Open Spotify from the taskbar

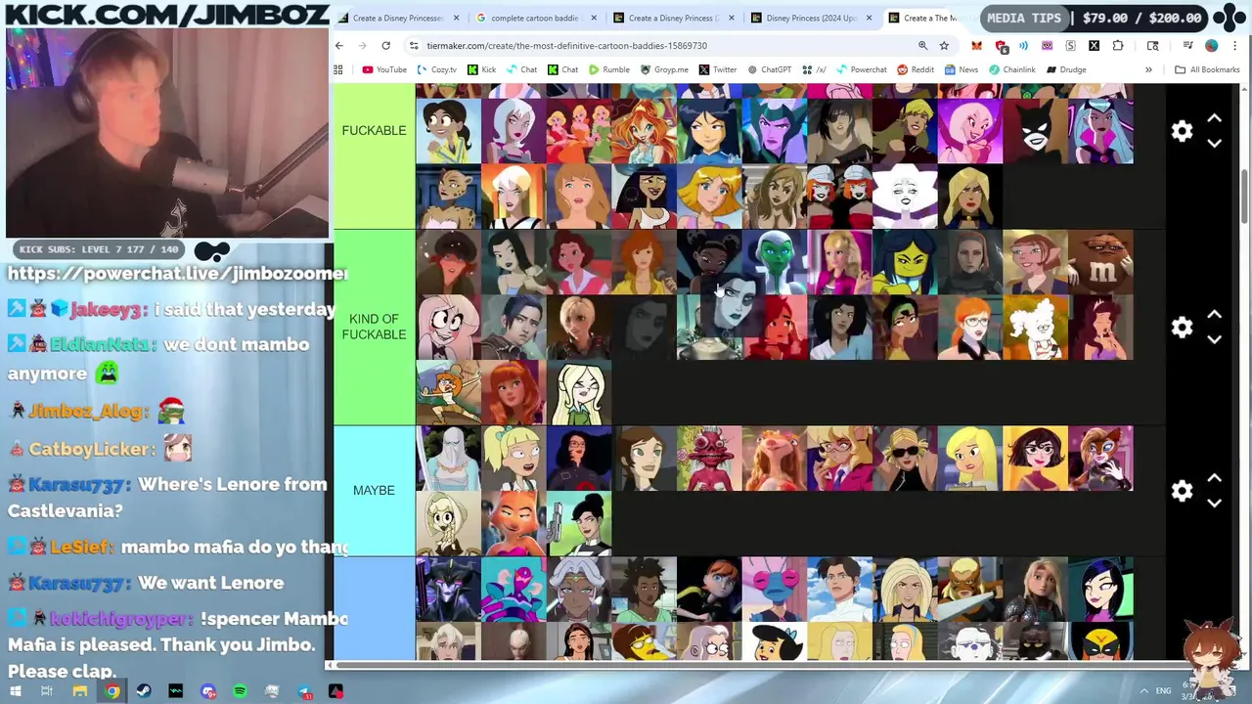(x=240, y=691)
